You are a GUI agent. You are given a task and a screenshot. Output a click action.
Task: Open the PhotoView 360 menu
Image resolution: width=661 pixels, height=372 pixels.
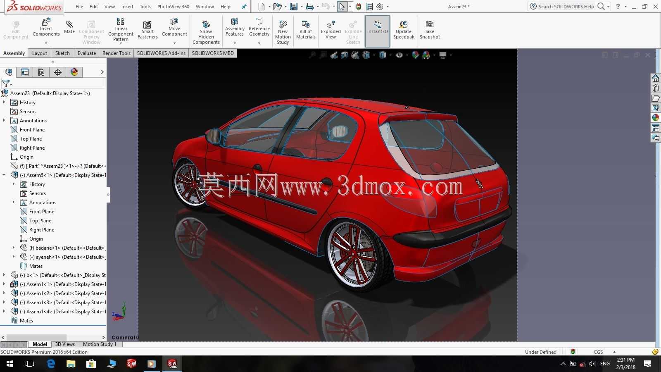[173, 7]
